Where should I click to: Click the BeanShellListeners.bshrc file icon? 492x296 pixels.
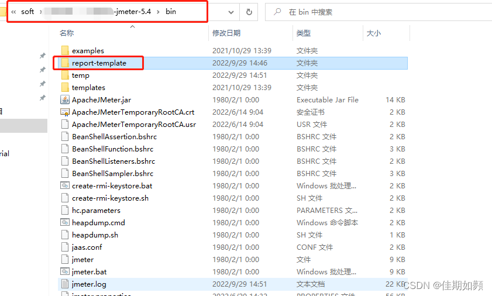pyautogui.click(x=64, y=161)
